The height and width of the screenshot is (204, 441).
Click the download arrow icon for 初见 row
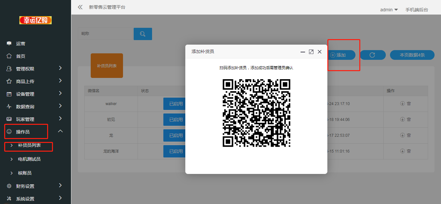(402, 119)
